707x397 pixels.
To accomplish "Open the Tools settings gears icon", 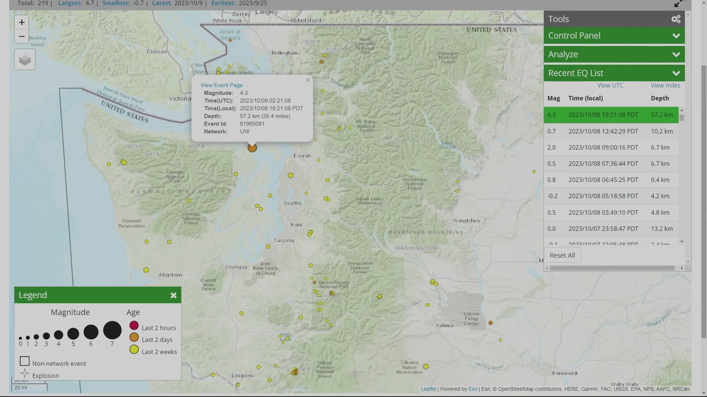I will click(676, 19).
